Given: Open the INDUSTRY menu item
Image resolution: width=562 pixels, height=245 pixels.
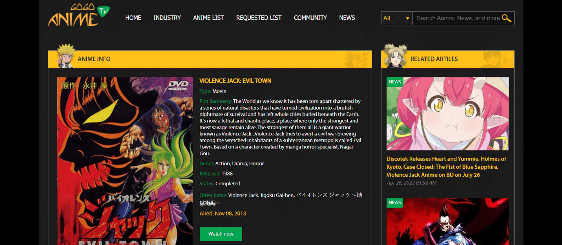Looking at the screenshot, I should tap(167, 18).
